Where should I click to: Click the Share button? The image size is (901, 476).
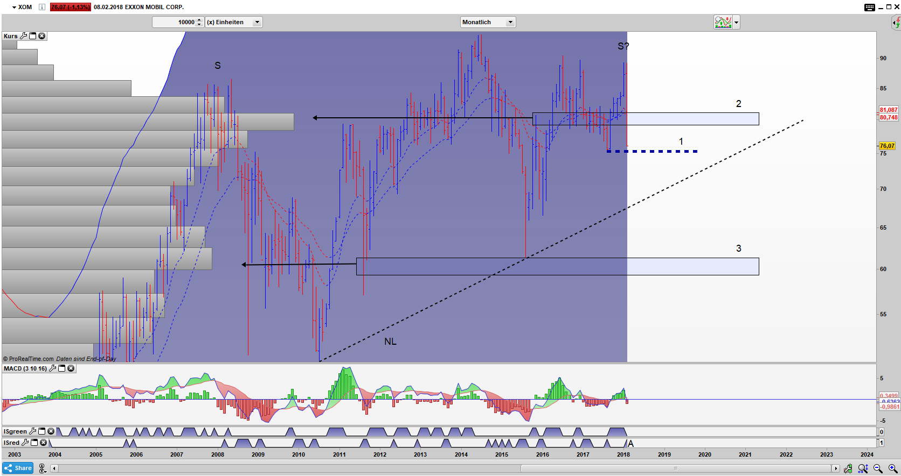tap(18, 468)
